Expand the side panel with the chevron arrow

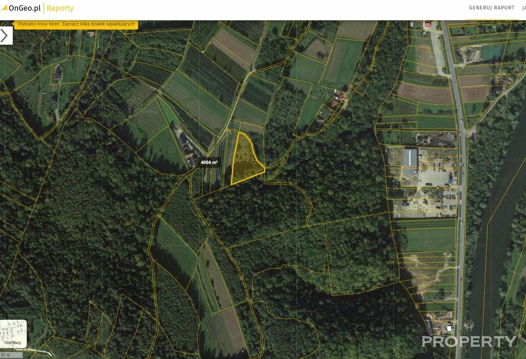pyautogui.click(x=5, y=35)
